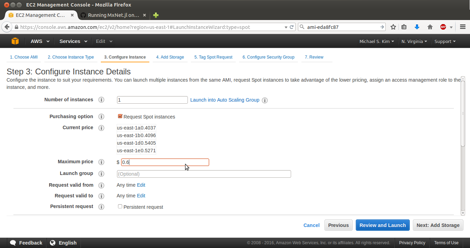
Task: Focus the Launch group optional field
Action: [204, 174]
